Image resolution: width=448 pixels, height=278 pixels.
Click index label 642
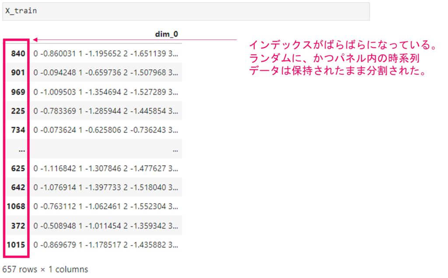tap(19, 188)
